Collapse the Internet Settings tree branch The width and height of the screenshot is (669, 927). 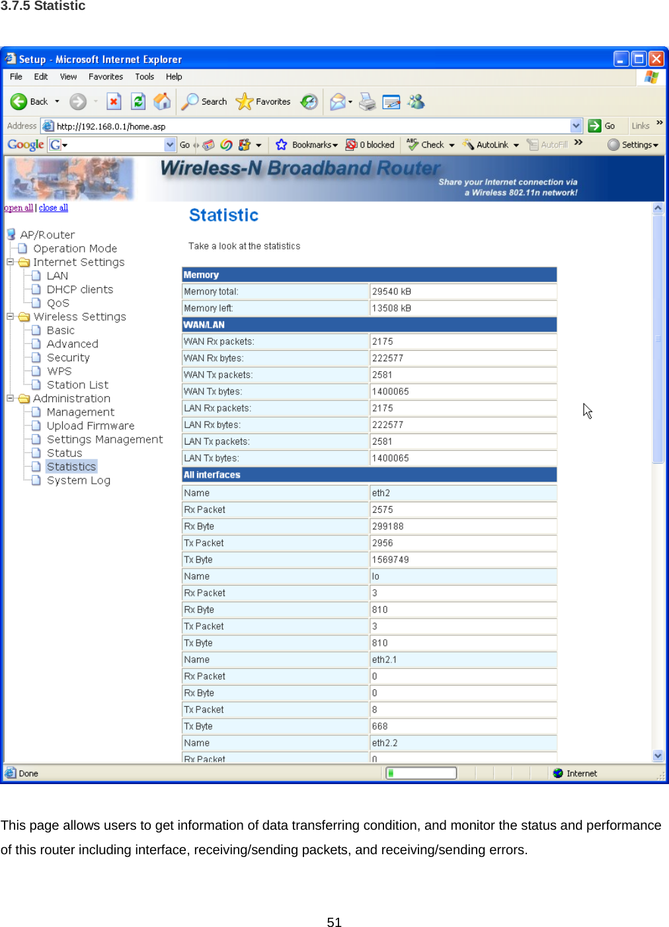10,262
